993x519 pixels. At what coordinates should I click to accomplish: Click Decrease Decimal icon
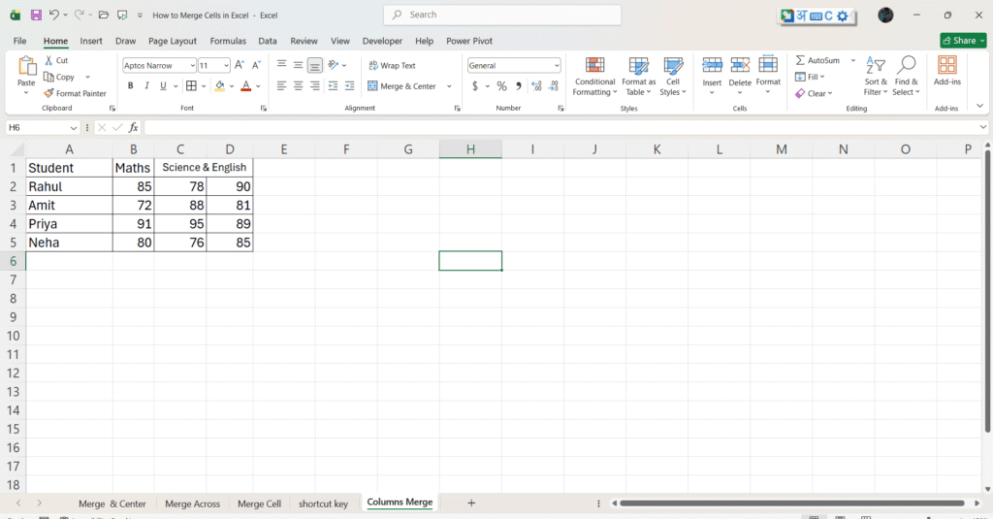tap(554, 85)
